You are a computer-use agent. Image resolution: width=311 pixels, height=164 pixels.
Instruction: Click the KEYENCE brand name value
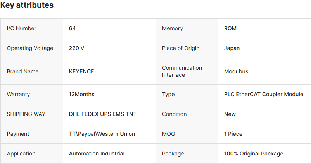click(x=81, y=71)
